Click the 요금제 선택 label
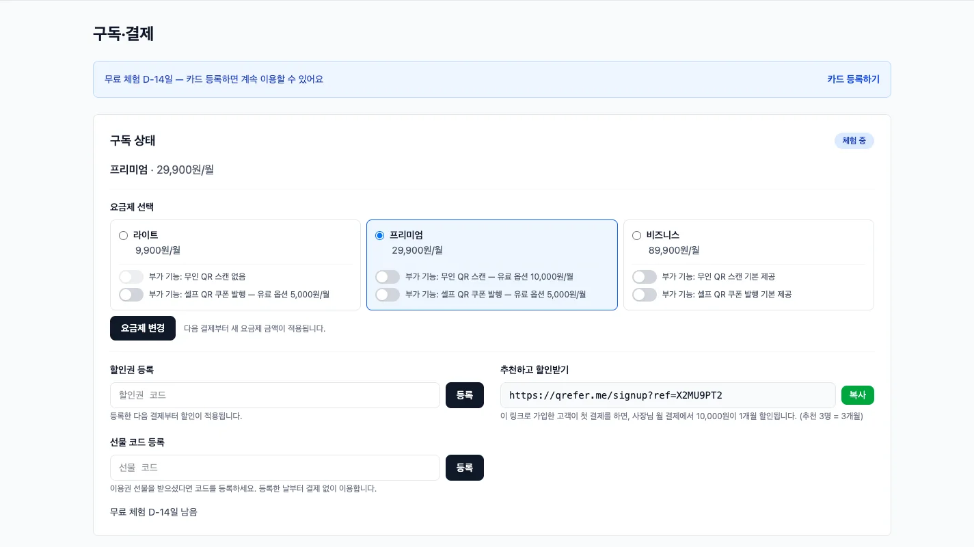Screen dimensions: 974x547 pyautogui.click(x=132, y=207)
